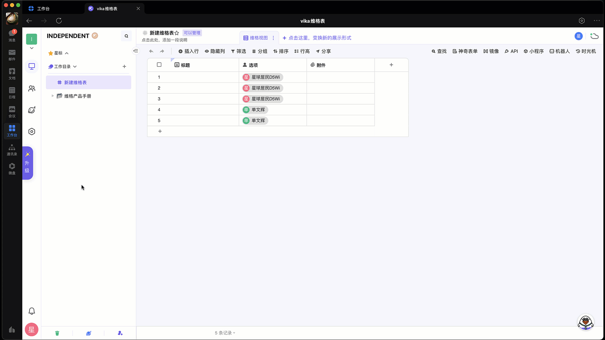Viewport: 605px width, 340px height.
Task: Check the select-all rows checkbox
Action: click(x=159, y=65)
